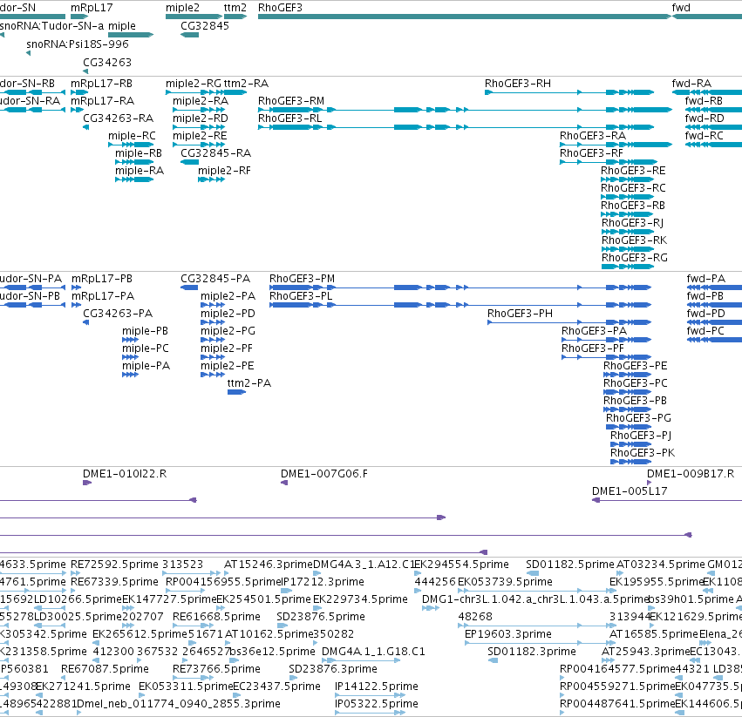The height and width of the screenshot is (717, 742).
Task: Select transcript RhoGEF3-RF
Action: click(x=609, y=162)
